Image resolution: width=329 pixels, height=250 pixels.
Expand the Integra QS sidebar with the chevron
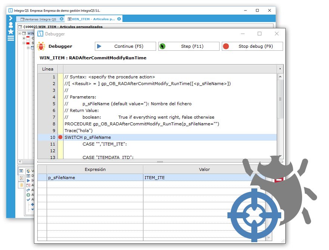coord(11,19)
